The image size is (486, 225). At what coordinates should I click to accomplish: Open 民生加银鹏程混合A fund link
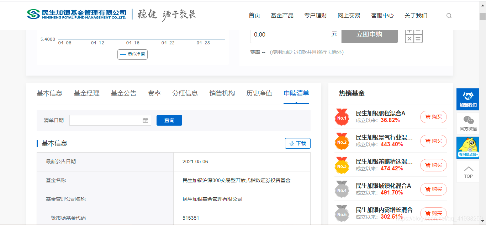point(381,114)
